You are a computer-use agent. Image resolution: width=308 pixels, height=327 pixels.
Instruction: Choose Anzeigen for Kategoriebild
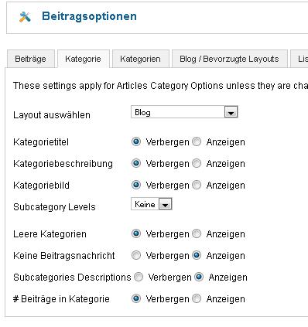point(197,185)
